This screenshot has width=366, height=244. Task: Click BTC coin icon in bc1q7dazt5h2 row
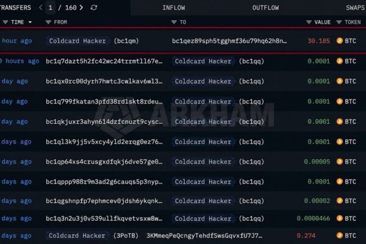pyautogui.click(x=340, y=61)
